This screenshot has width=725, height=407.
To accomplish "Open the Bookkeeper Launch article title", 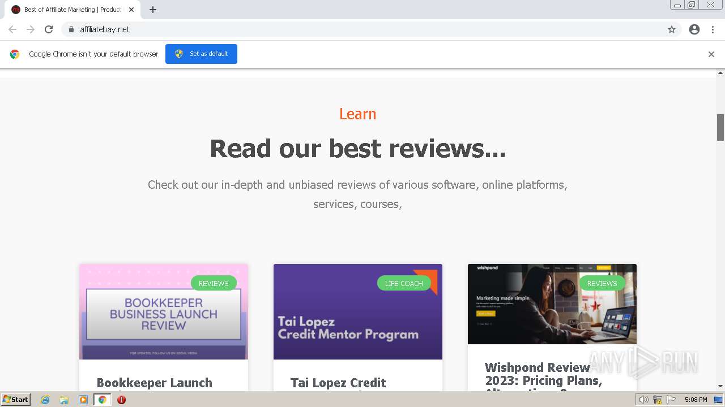I will [155, 384].
